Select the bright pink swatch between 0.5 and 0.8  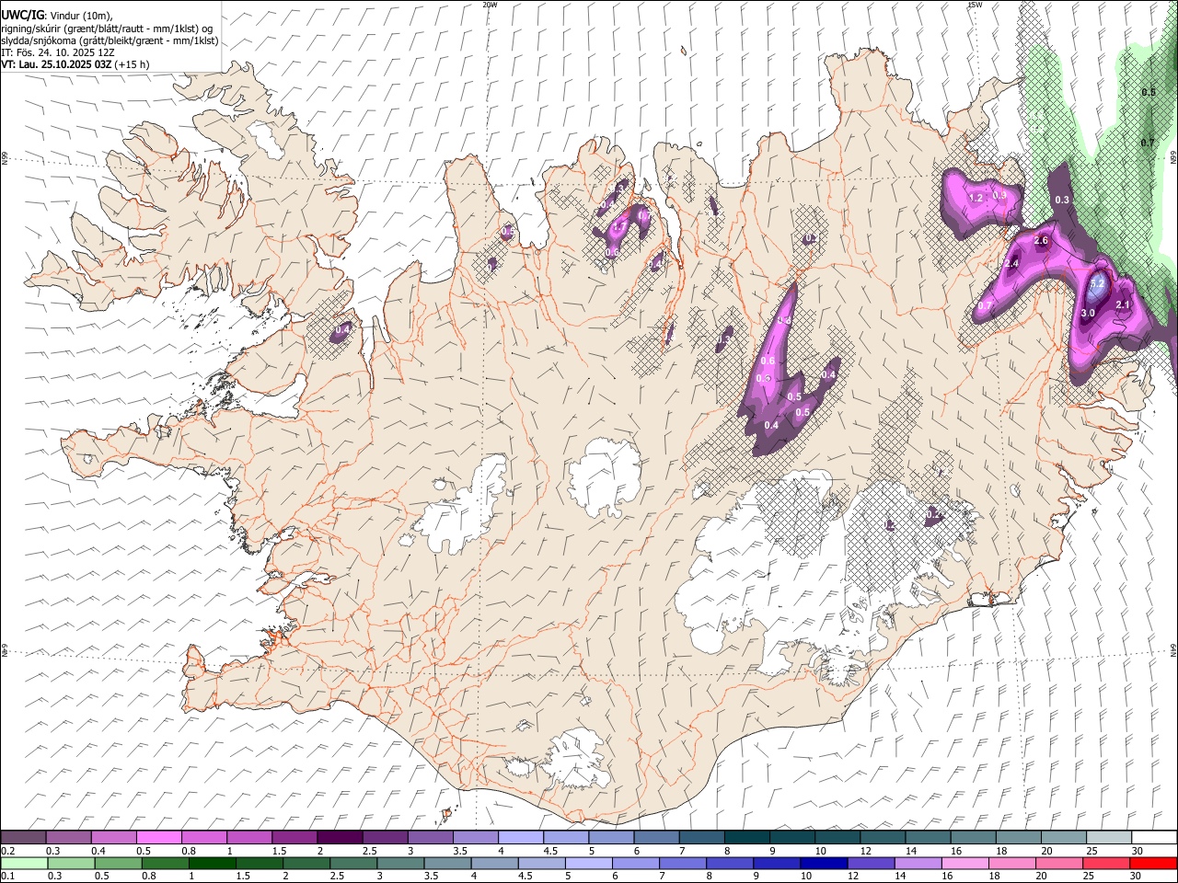pyautogui.click(x=159, y=837)
